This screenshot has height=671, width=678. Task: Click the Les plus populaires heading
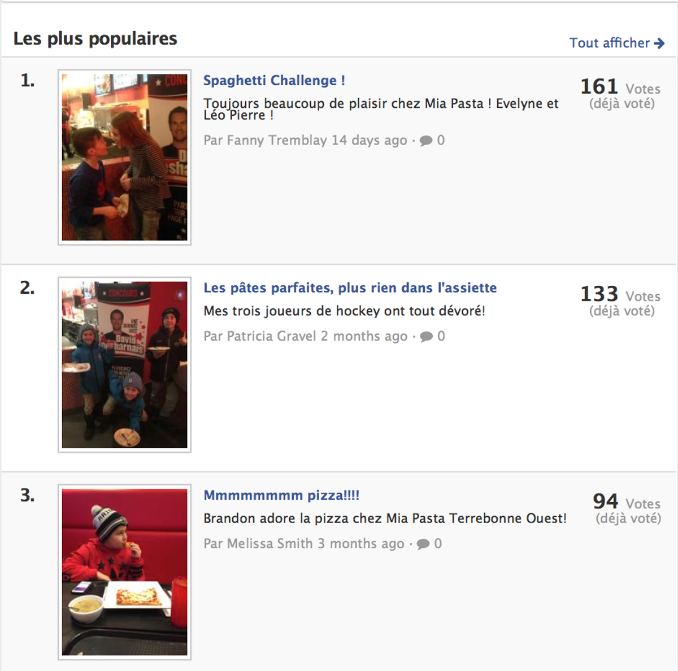95,38
